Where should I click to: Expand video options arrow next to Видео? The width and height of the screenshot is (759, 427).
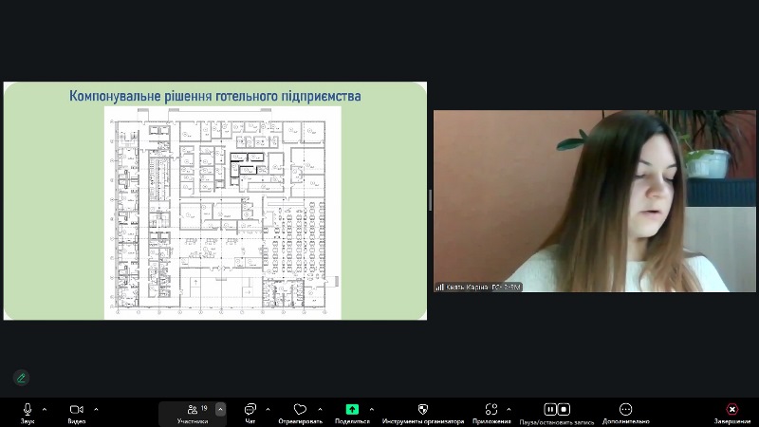[x=96, y=409]
